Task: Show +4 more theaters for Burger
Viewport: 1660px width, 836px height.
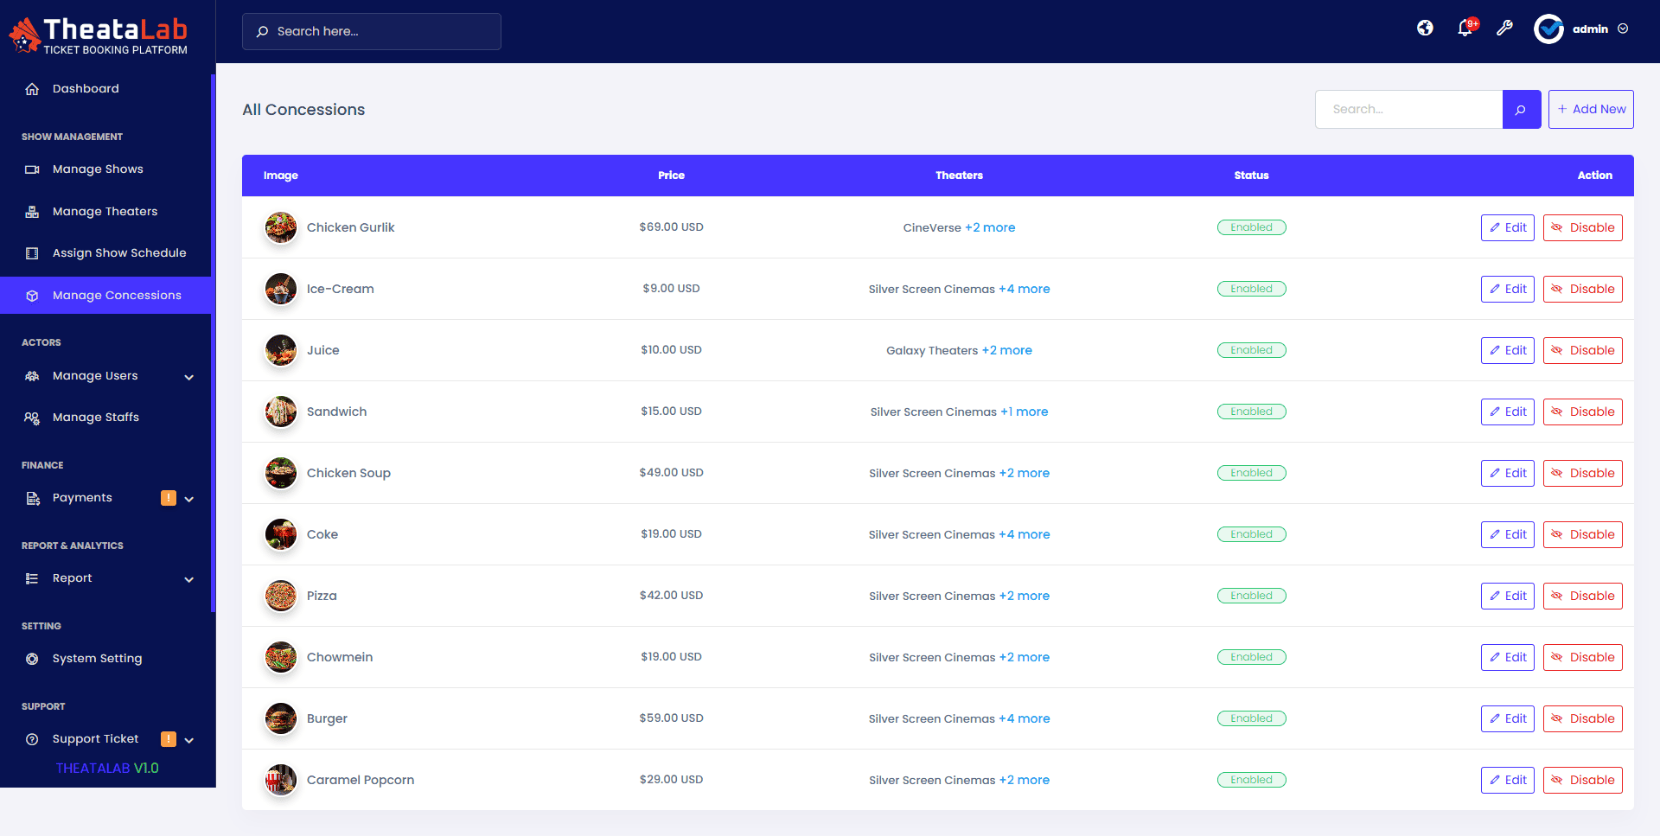Action: [1025, 718]
